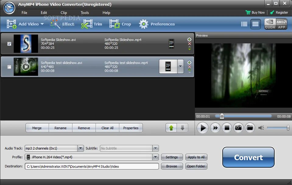Select thumbnail of Softpedia Slideshow.avi
Viewport: 292px width, 185px height.
coord(26,44)
